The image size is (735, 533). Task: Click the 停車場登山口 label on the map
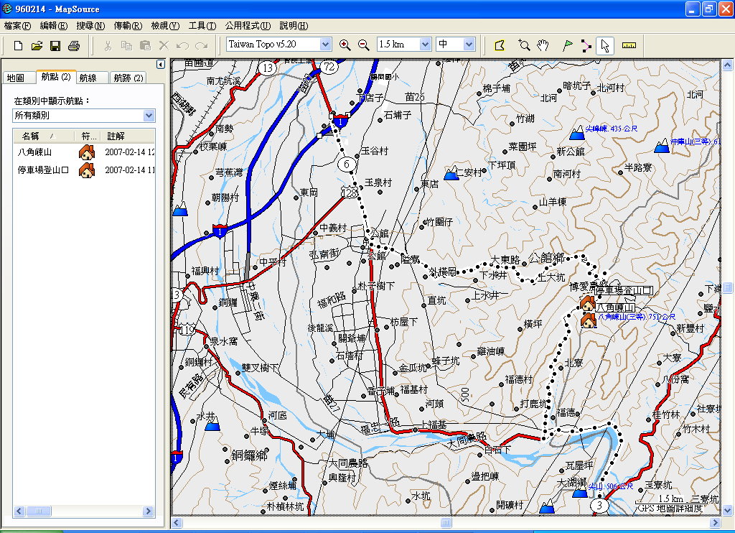[624, 290]
